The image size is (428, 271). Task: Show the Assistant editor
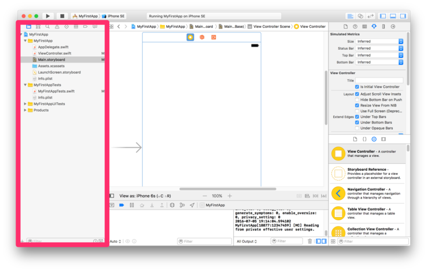360,16
